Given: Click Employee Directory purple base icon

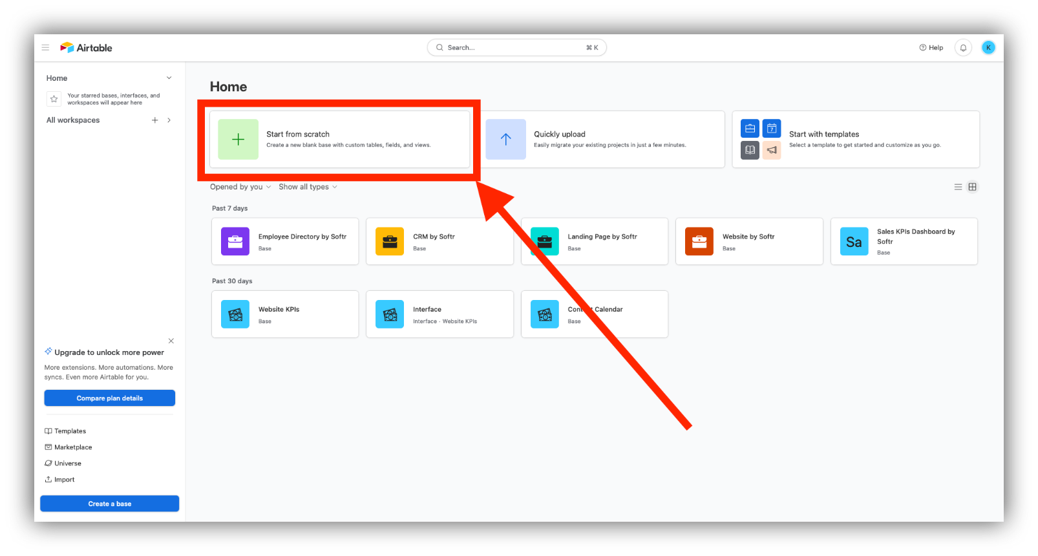Looking at the screenshot, I should pos(235,241).
